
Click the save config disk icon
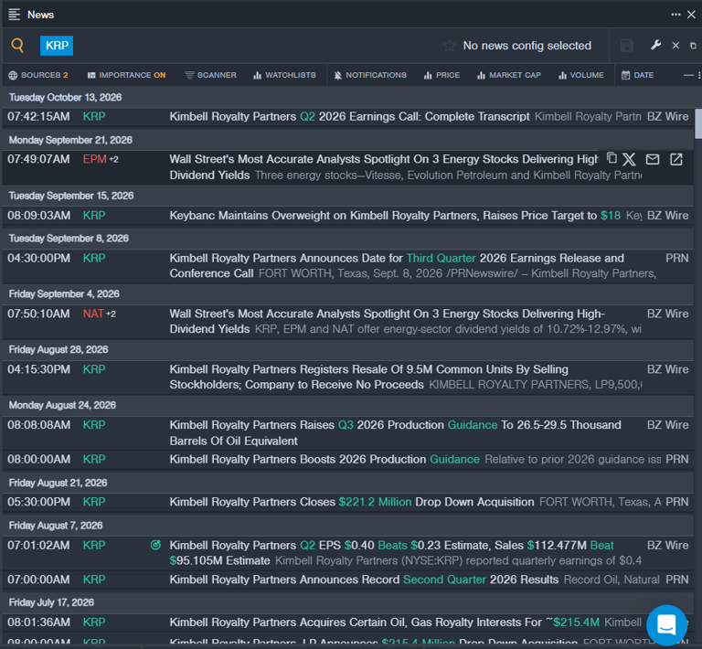626,46
